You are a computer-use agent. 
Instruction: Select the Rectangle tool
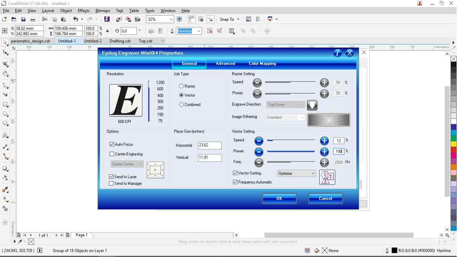coord(5,105)
